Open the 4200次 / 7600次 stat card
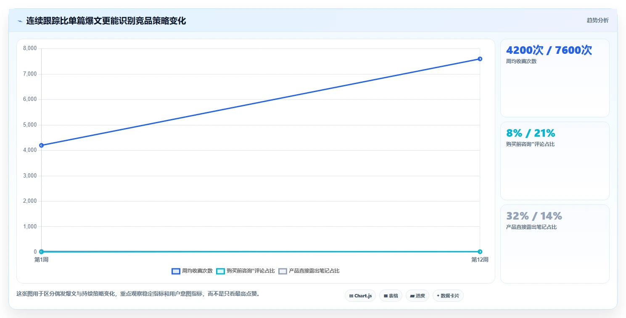This screenshot has width=626, height=318. pos(555,78)
